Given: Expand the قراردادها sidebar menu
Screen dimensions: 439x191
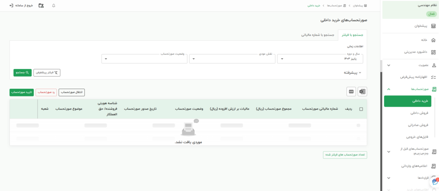Looking at the screenshot, I should [x=411, y=178].
